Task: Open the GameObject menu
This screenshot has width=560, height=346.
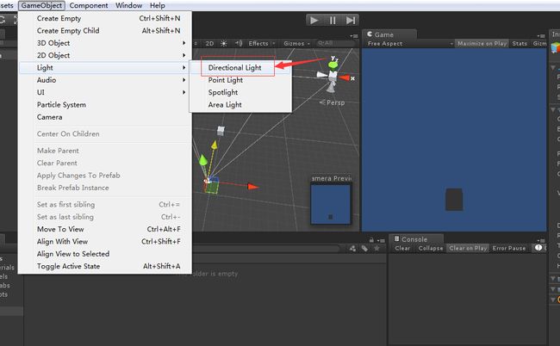Action: pyautogui.click(x=41, y=5)
